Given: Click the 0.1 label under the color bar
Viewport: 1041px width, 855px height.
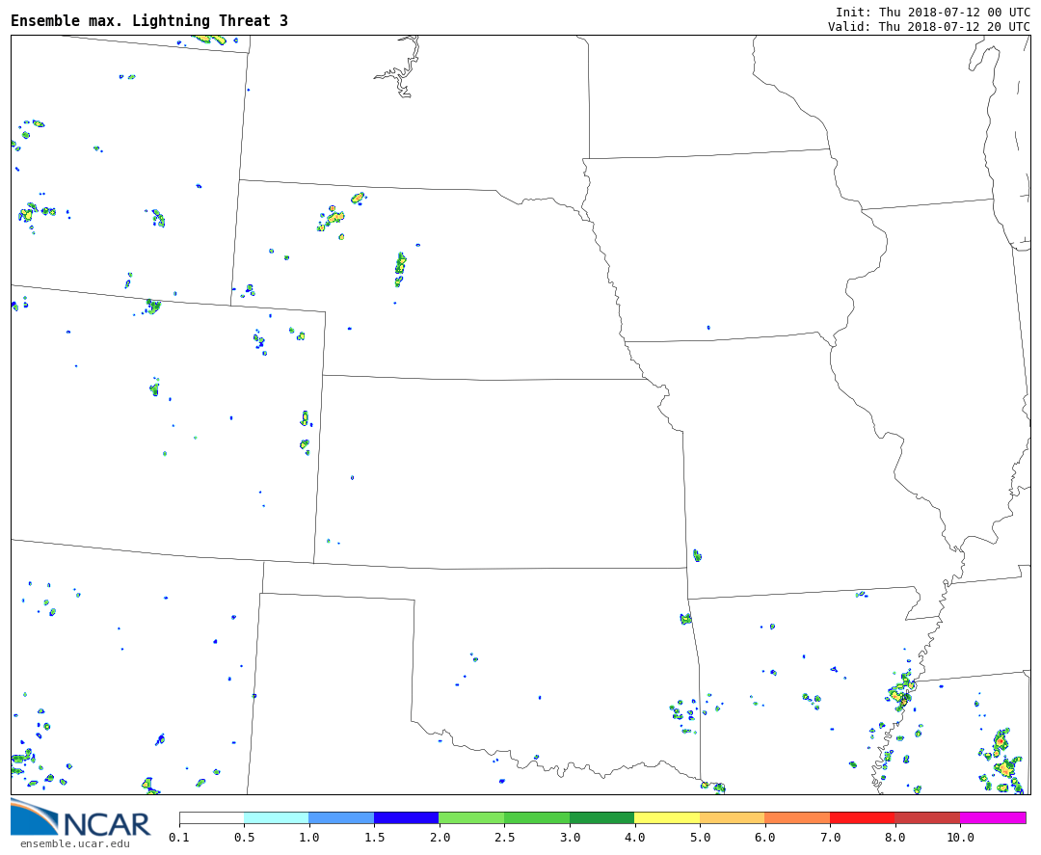Looking at the screenshot, I should (179, 838).
